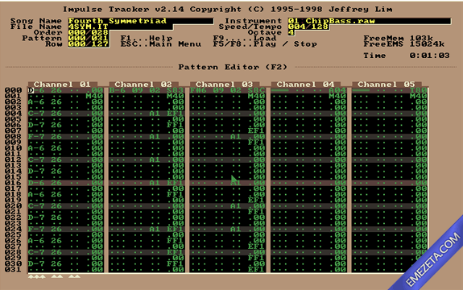The height and width of the screenshot is (290, 463).
Task: Click the FreeMem 103k readout
Action: coord(399,39)
